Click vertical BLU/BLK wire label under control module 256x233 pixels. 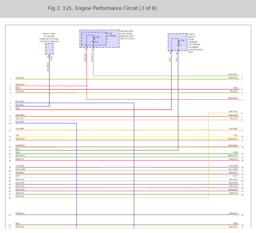click(x=48, y=67)
